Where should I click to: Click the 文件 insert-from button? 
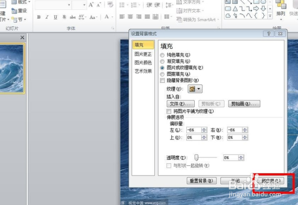click(x=181, y=104)
